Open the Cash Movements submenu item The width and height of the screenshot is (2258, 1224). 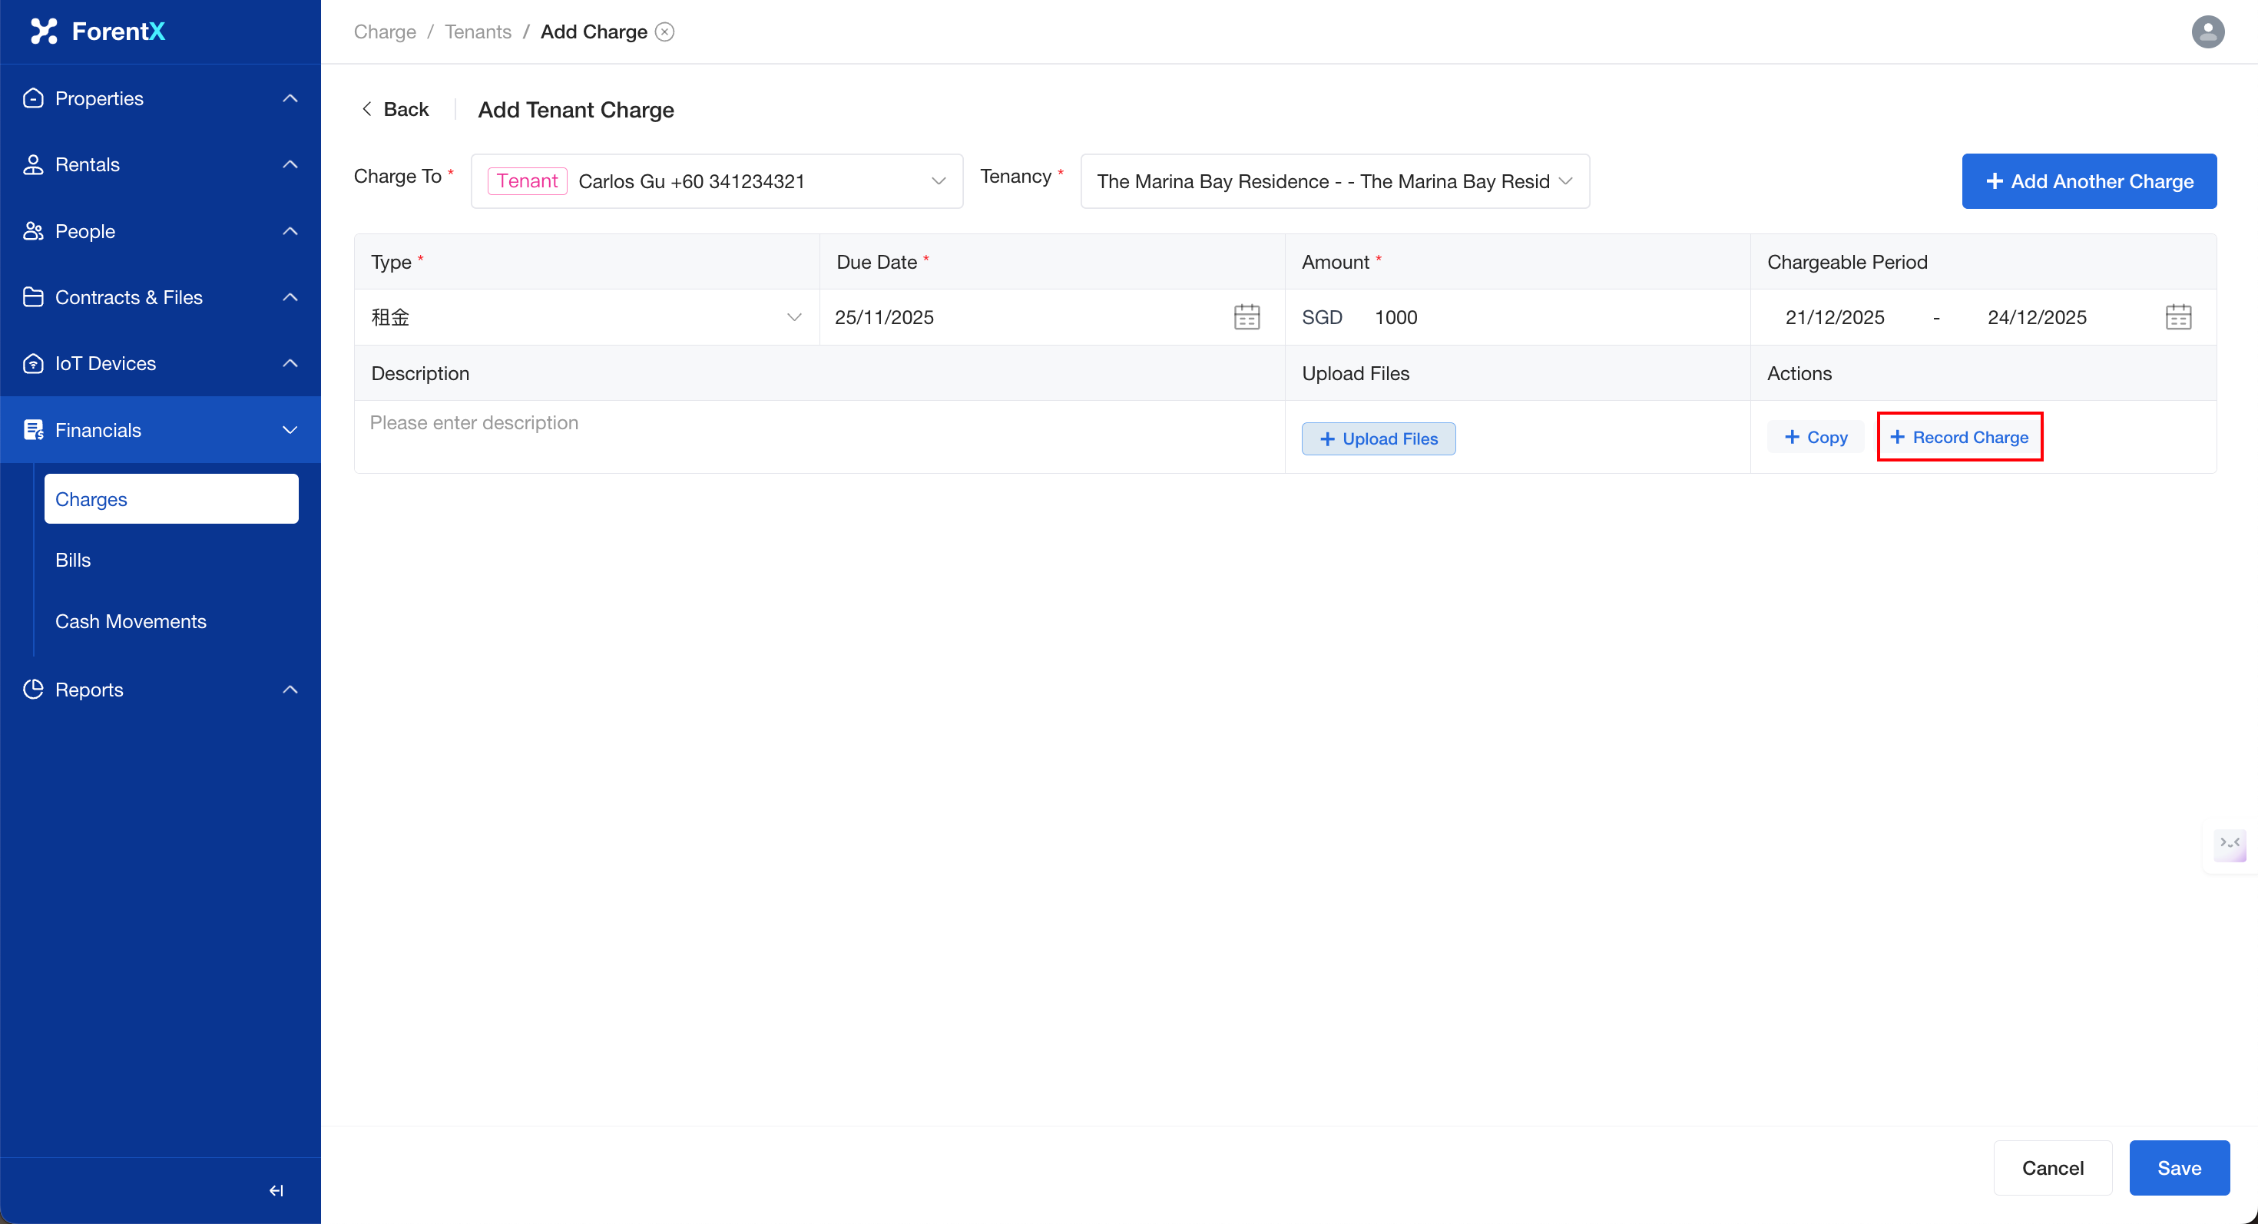tap(131, 621)
